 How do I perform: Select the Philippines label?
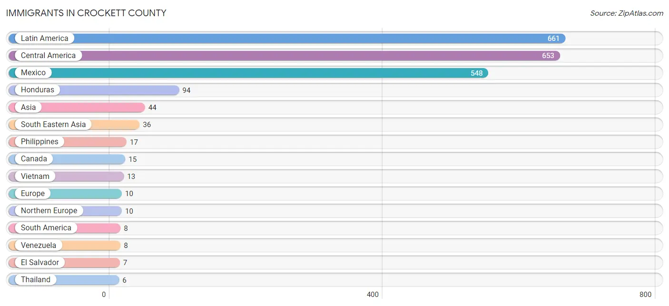click(39, 142)
